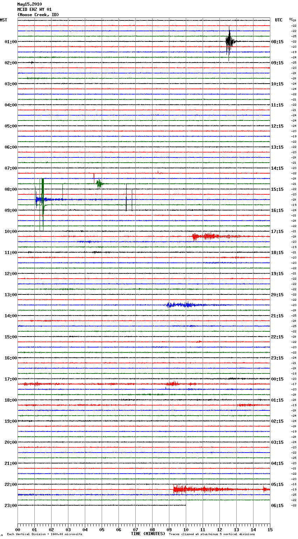
Task: Click the 02:15 UTC time label
Action: coord(277,421)
